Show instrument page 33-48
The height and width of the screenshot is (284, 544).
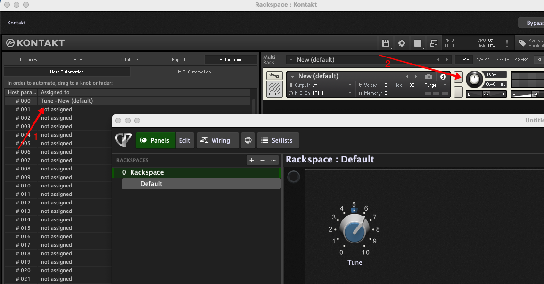[x=502, y=60]
